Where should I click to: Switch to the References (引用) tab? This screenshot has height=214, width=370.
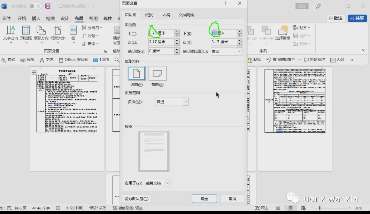pos(93,18)
